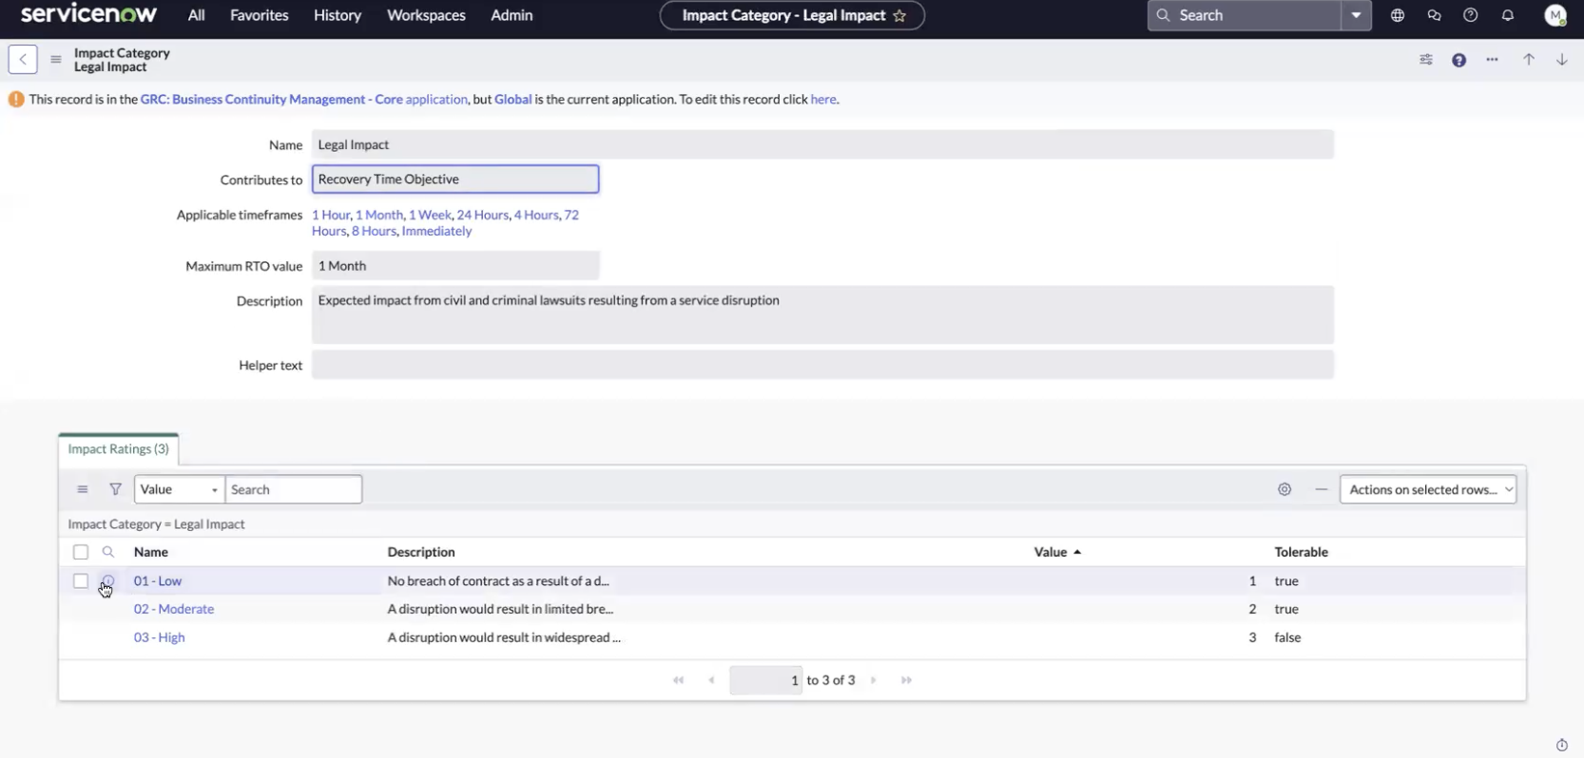Click the Name field containing Legal Impact
The height and width of the screenshot is (758, 1584).
click(822, 144)
